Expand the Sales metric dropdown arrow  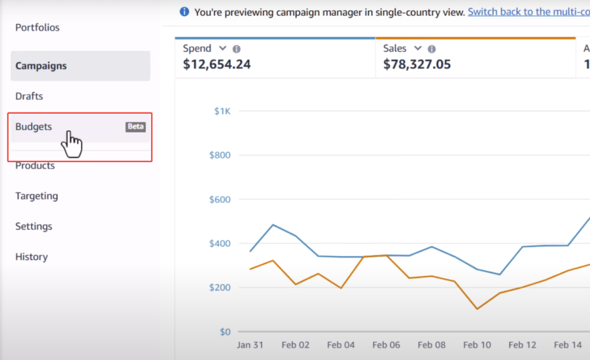[x=418, y=49]
